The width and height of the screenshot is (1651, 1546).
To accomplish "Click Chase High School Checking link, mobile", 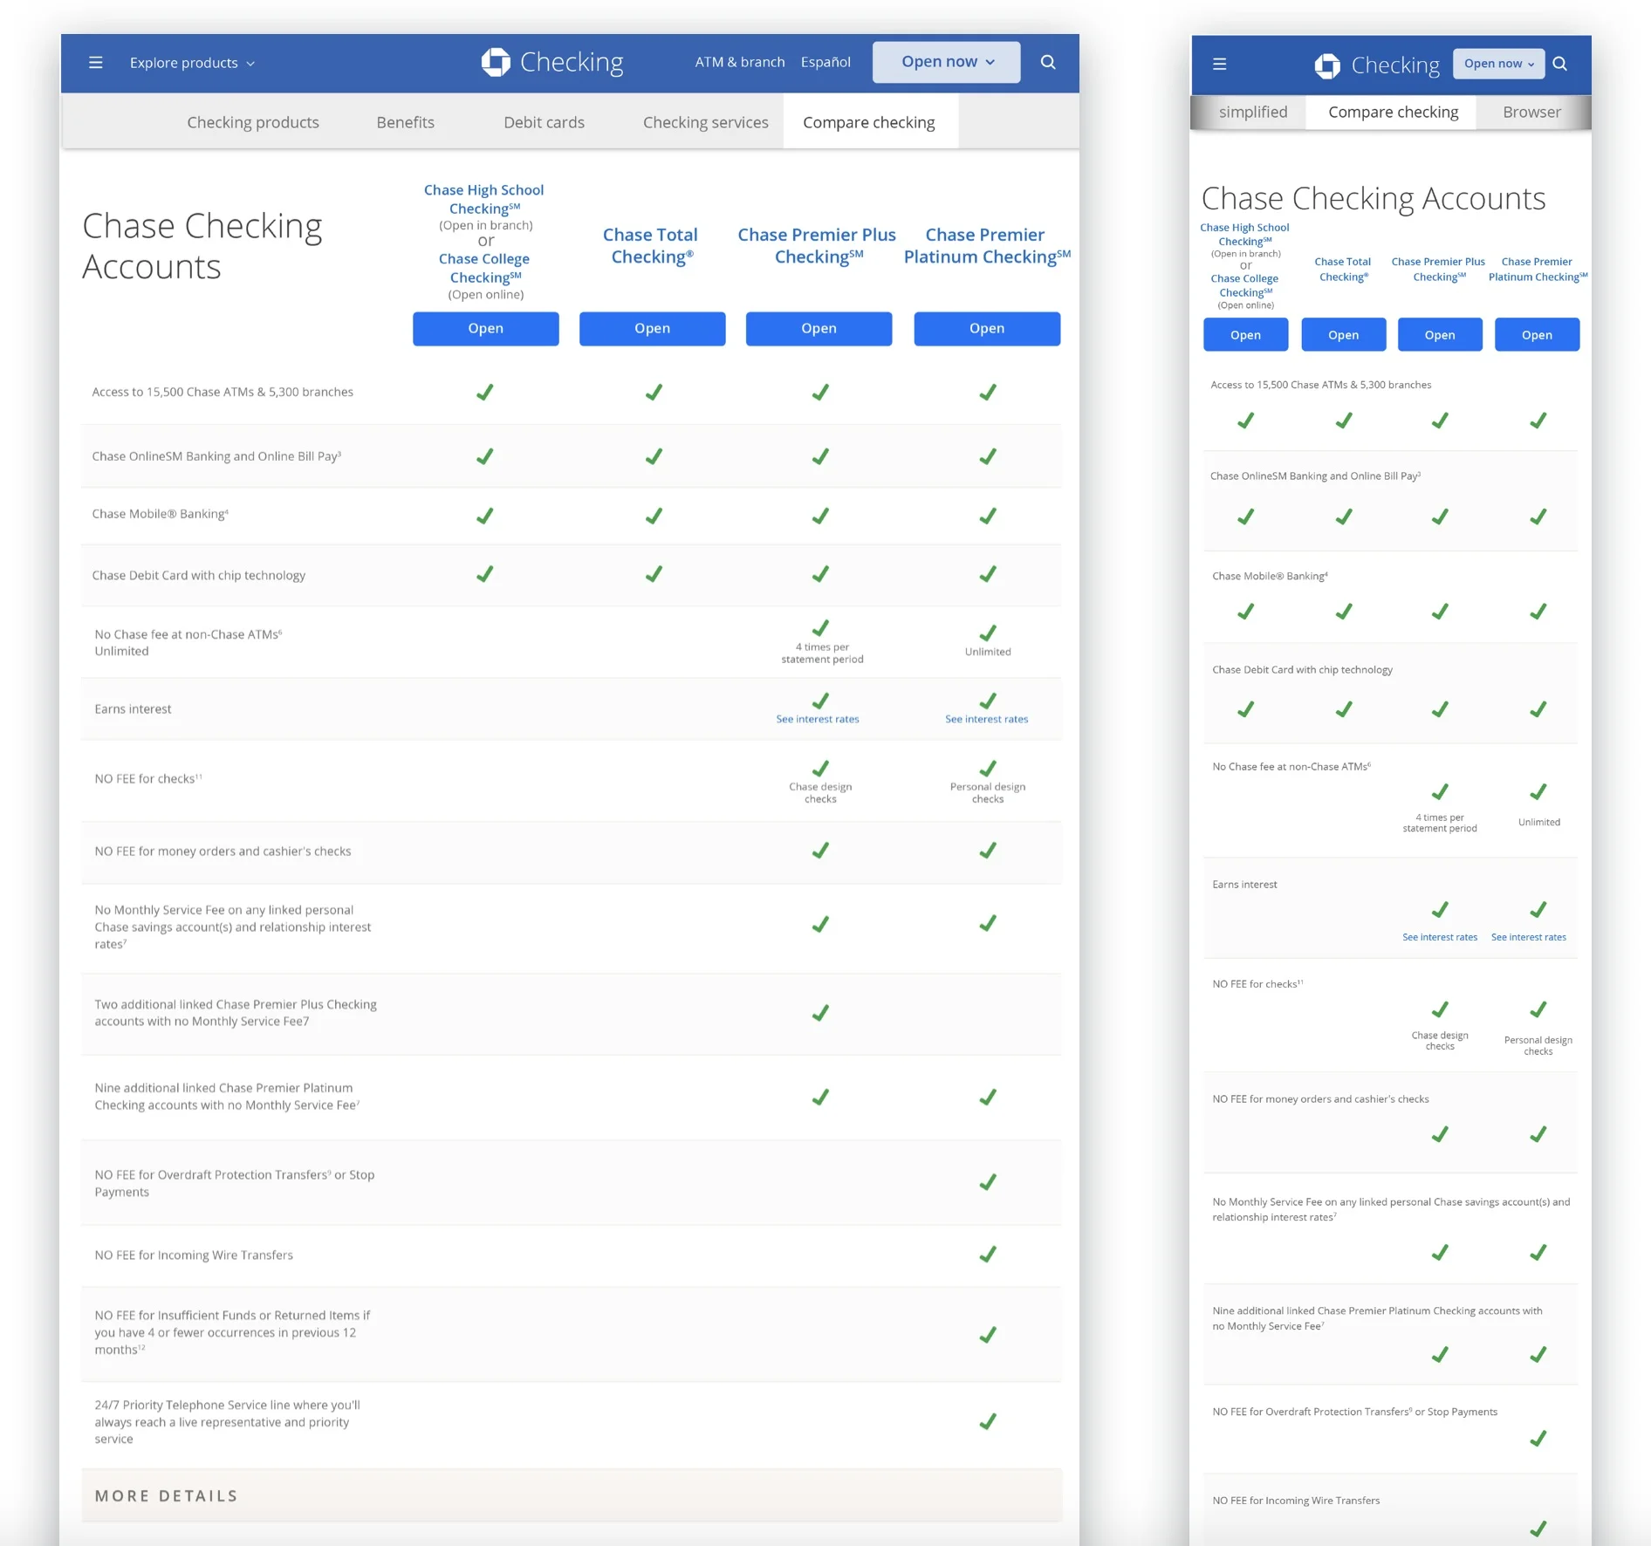I will pos(1244,234).
